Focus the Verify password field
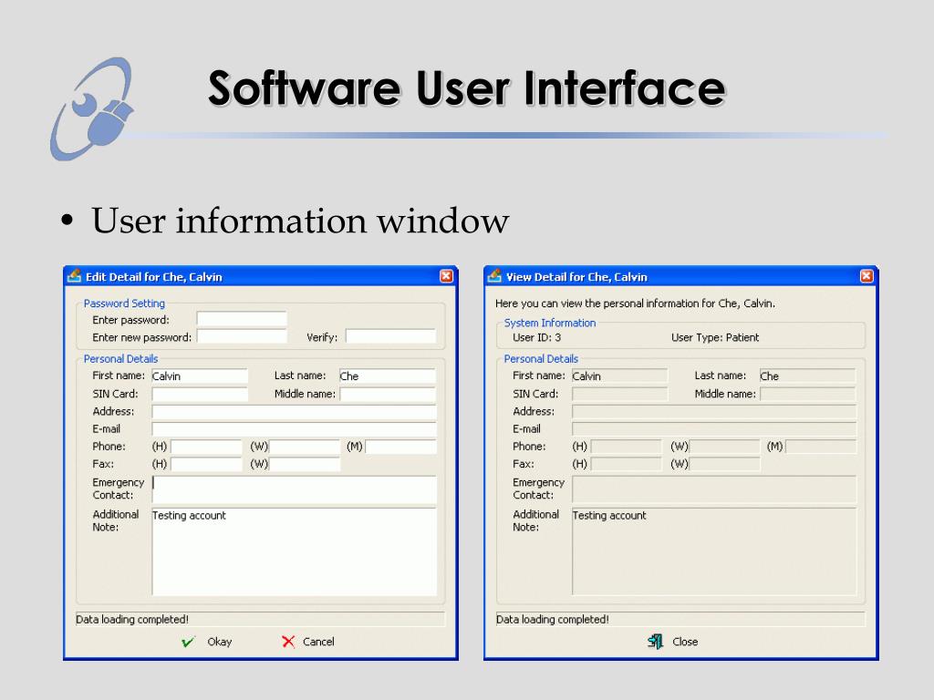 (390, 337)
